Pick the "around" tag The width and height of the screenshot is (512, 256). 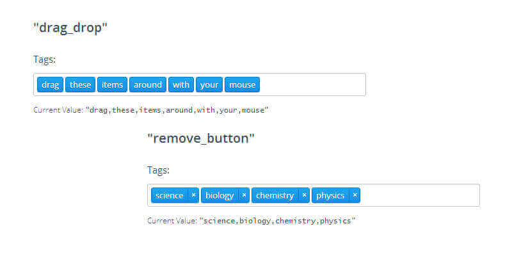pos(148,84)
